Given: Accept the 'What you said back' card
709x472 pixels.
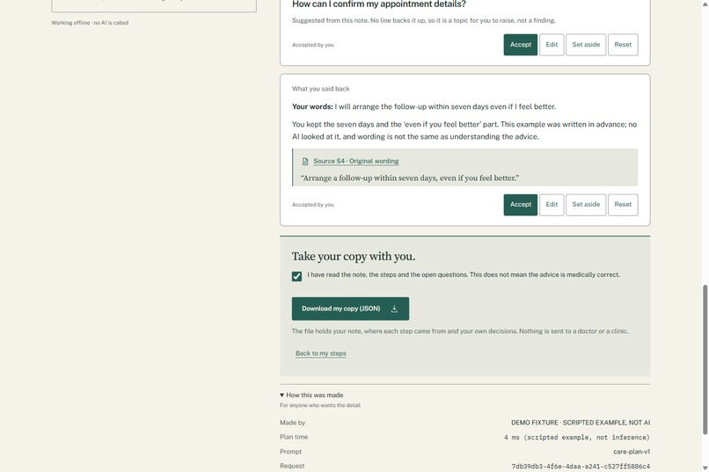Looking at the screenshot, I should 521,205.
